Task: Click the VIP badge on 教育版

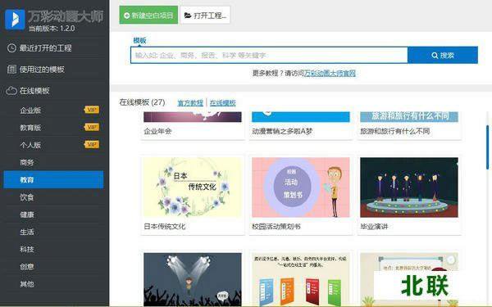Action: coord(92,127)
